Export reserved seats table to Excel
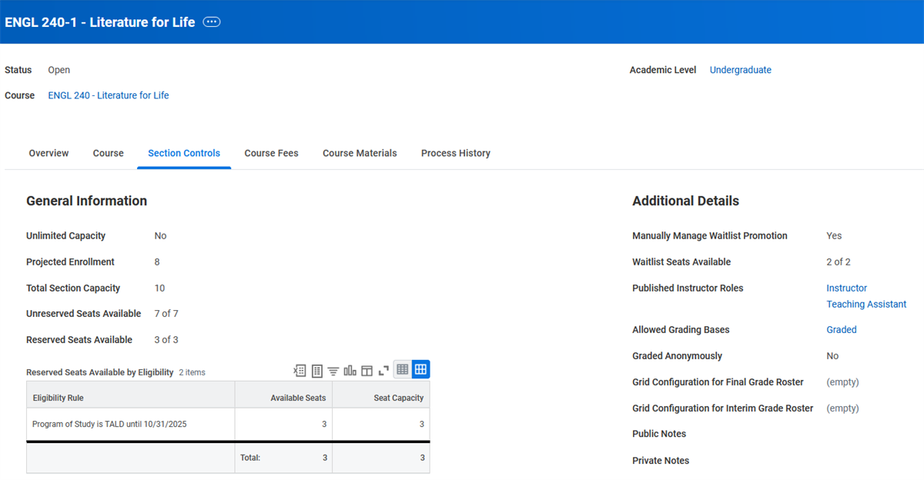Image resolution: width=924 pixels, height=480 pixels. click(300, 371)
